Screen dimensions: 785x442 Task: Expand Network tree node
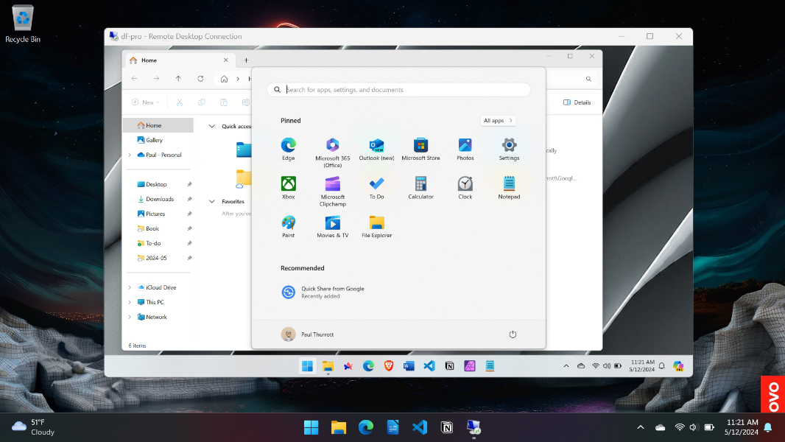click(x=130, y=317)
